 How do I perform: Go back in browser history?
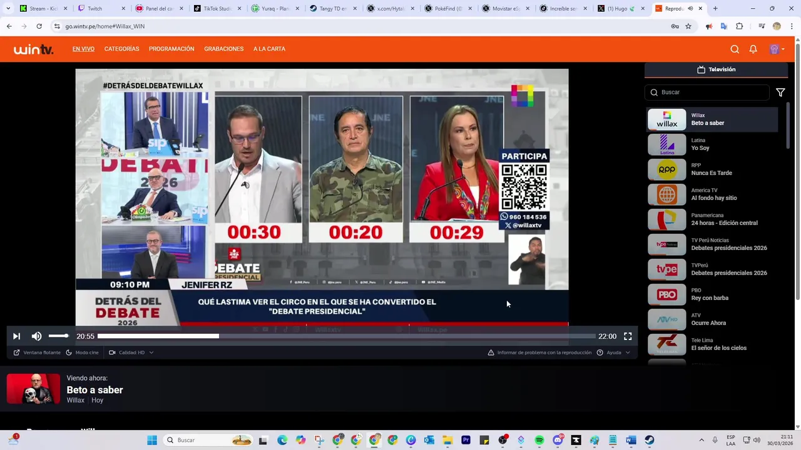tap(9, 26)
